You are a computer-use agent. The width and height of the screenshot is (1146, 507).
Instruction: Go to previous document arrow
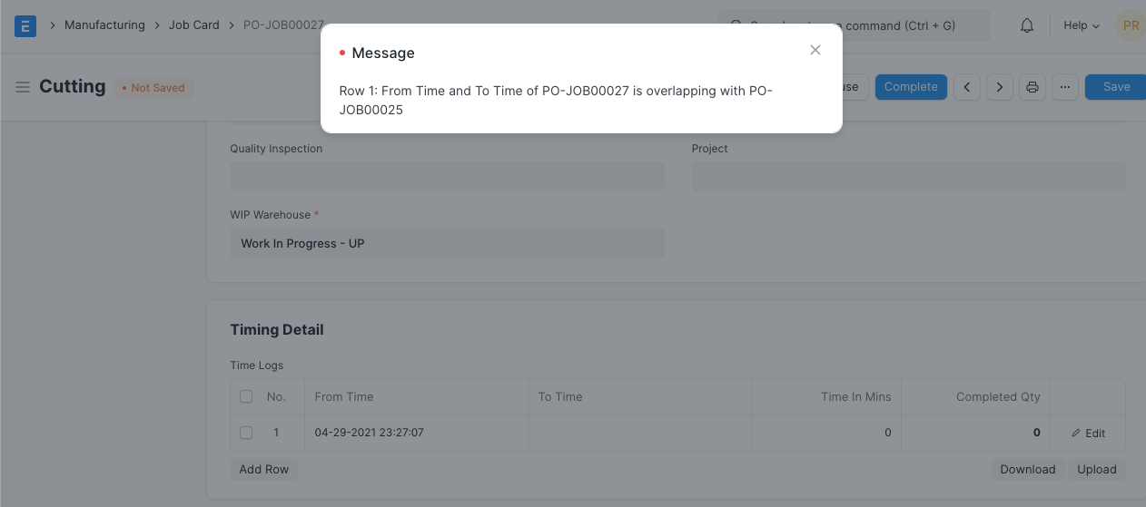point(968,87)
